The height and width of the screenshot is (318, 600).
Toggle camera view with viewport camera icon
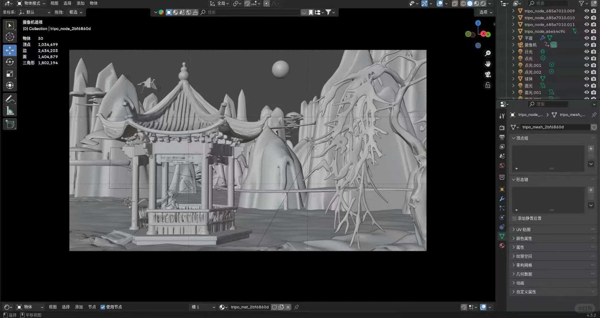(x=488, y=74)
